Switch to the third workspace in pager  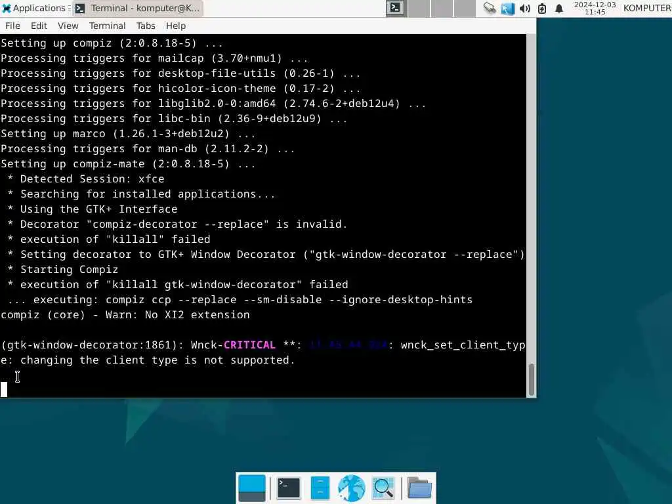pyautogui.click(x=442, y=8)
